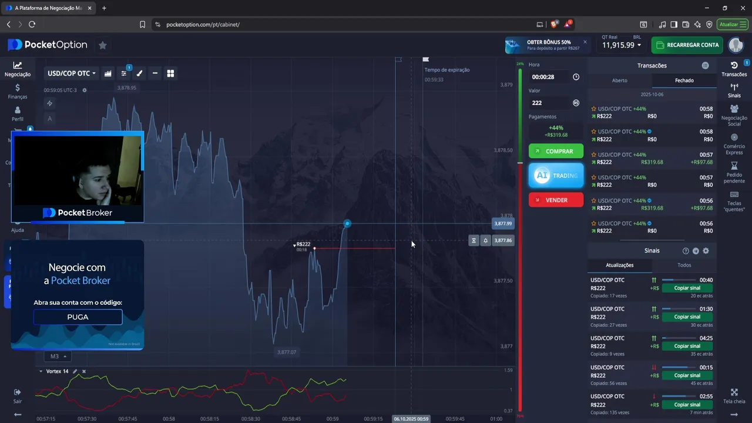Open Pedido pendente panel
This screenshot has height=423, width=752.
click(x=734, y=172)
